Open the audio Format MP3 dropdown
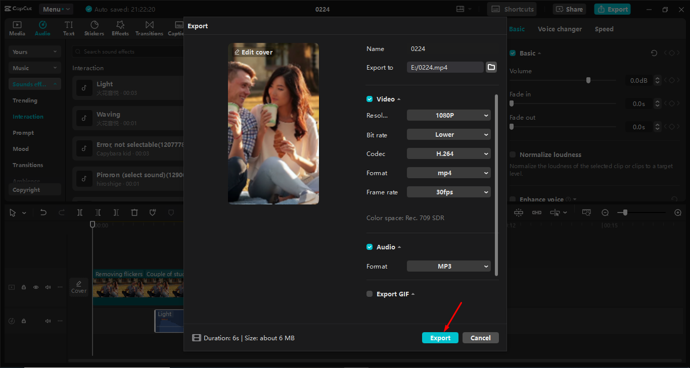 pos(449,266)
